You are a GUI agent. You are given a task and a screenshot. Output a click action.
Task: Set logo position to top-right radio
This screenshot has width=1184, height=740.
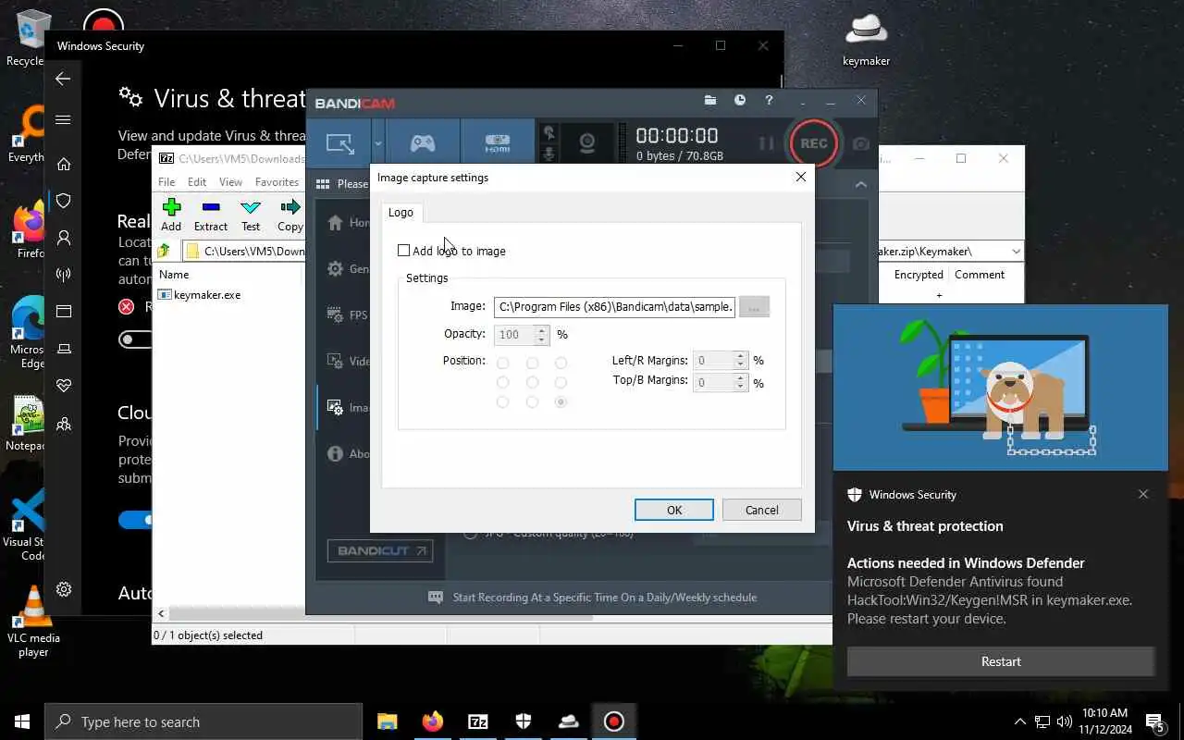(x=561, y=363)
